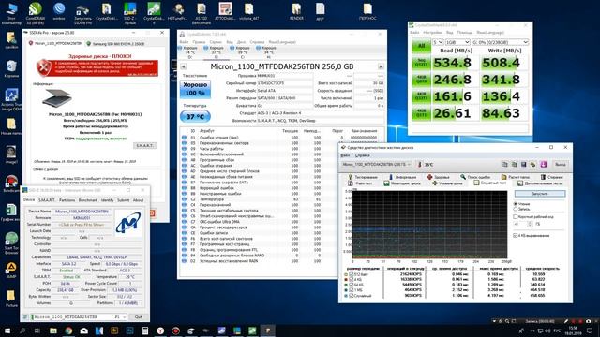The image size is (600, 337).
Task: Open HDTunePro desktop shortcut
Action: point(177,12)
